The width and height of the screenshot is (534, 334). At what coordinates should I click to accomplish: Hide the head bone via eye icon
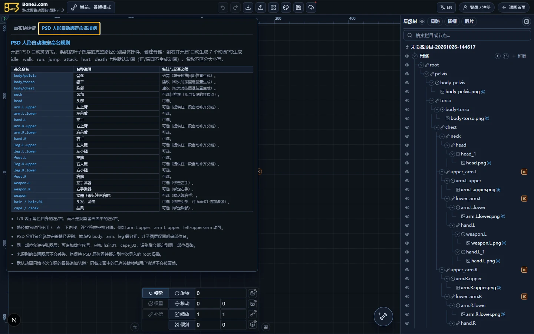click(x=407, y=145)
